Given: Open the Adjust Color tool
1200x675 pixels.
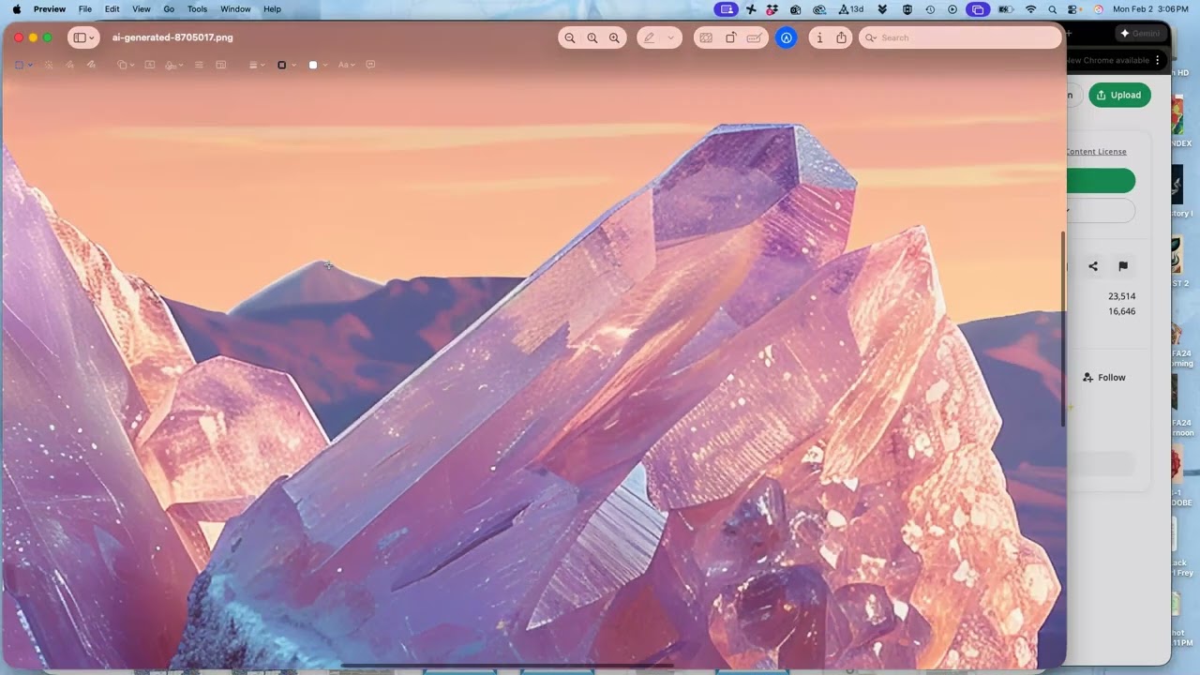Looking at the screenshot, I should click(199, 65).
